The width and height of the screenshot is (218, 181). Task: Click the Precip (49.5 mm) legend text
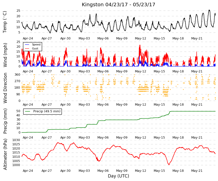coord(47,111)
